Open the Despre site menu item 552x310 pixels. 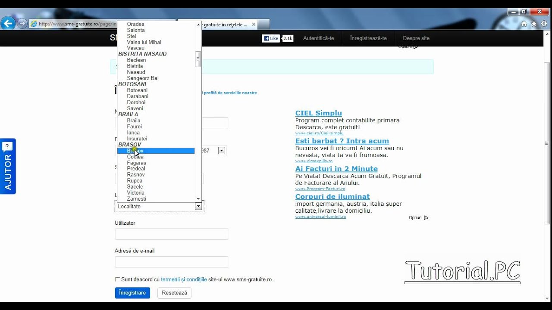click(416, 38)
